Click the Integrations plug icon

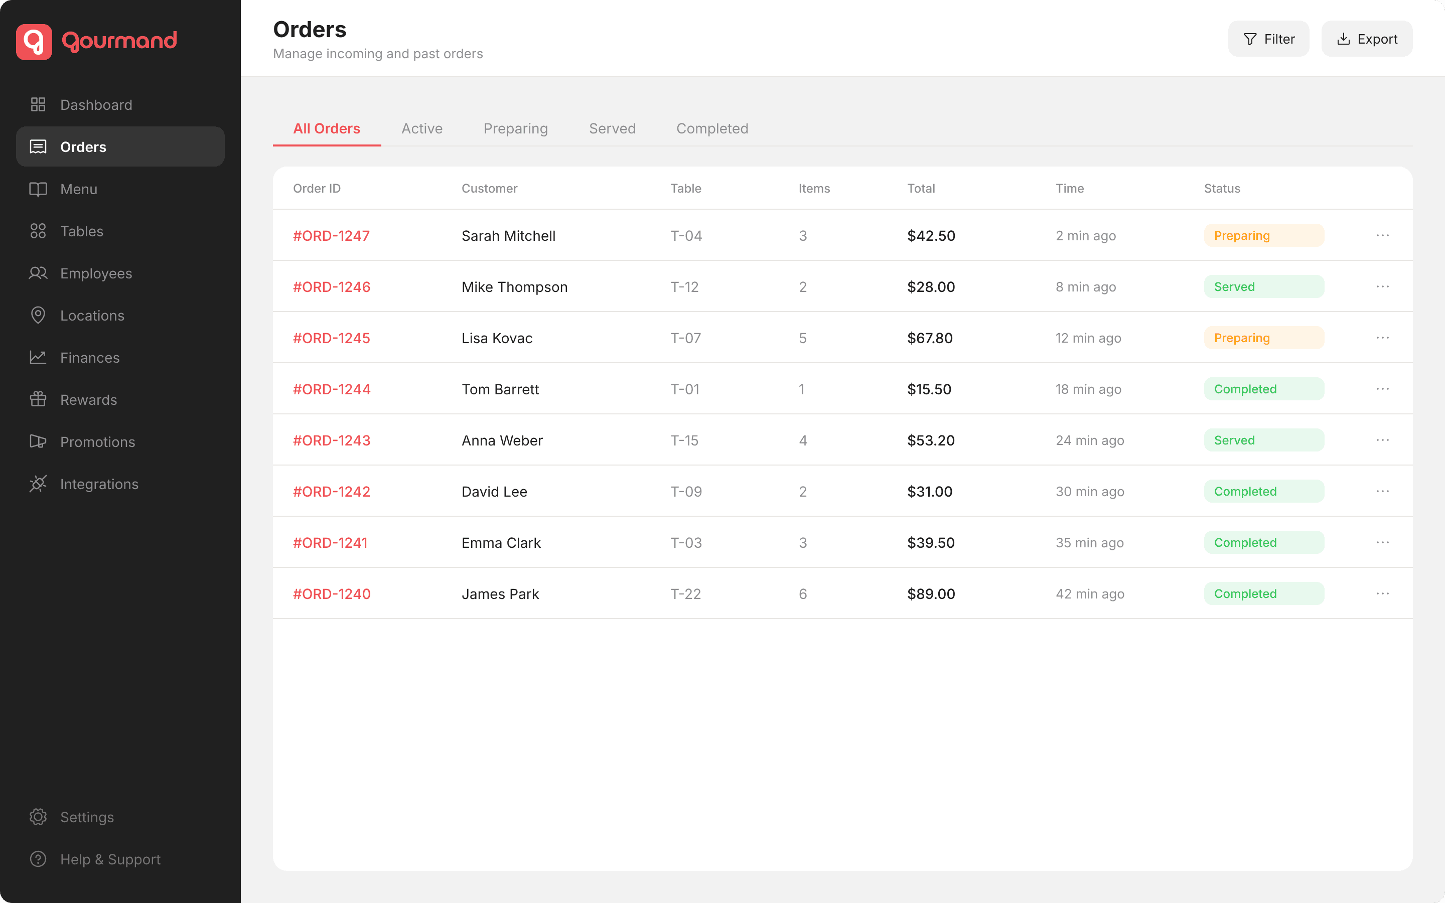point(38,484)
